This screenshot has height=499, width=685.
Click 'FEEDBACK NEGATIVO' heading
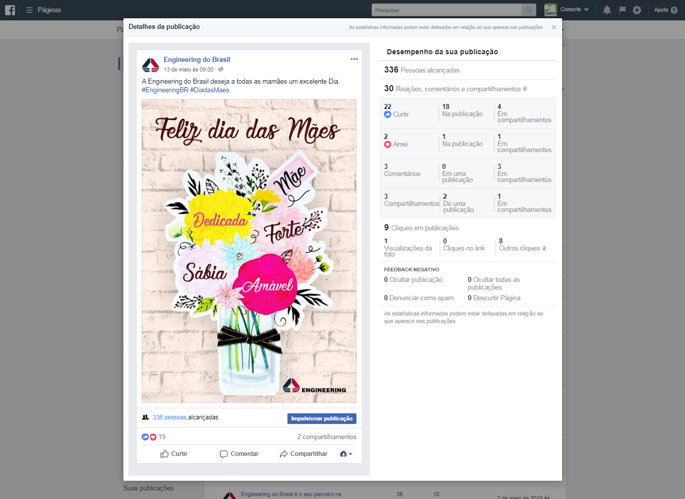[412, 270]
